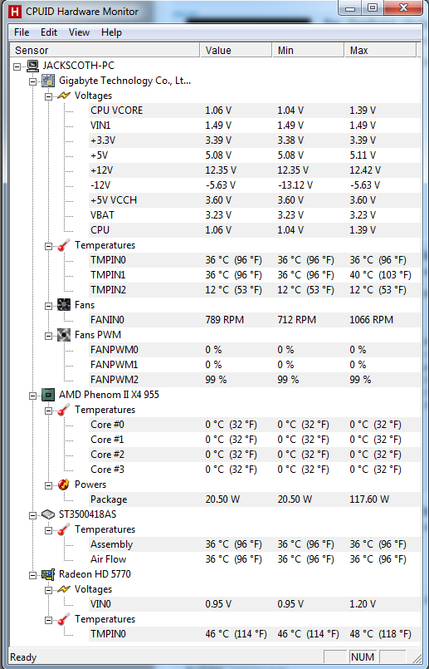429x669 pixels.
Task: Select the +5V VCCH row
Action: pyautogui.click(x=255, y=200)
